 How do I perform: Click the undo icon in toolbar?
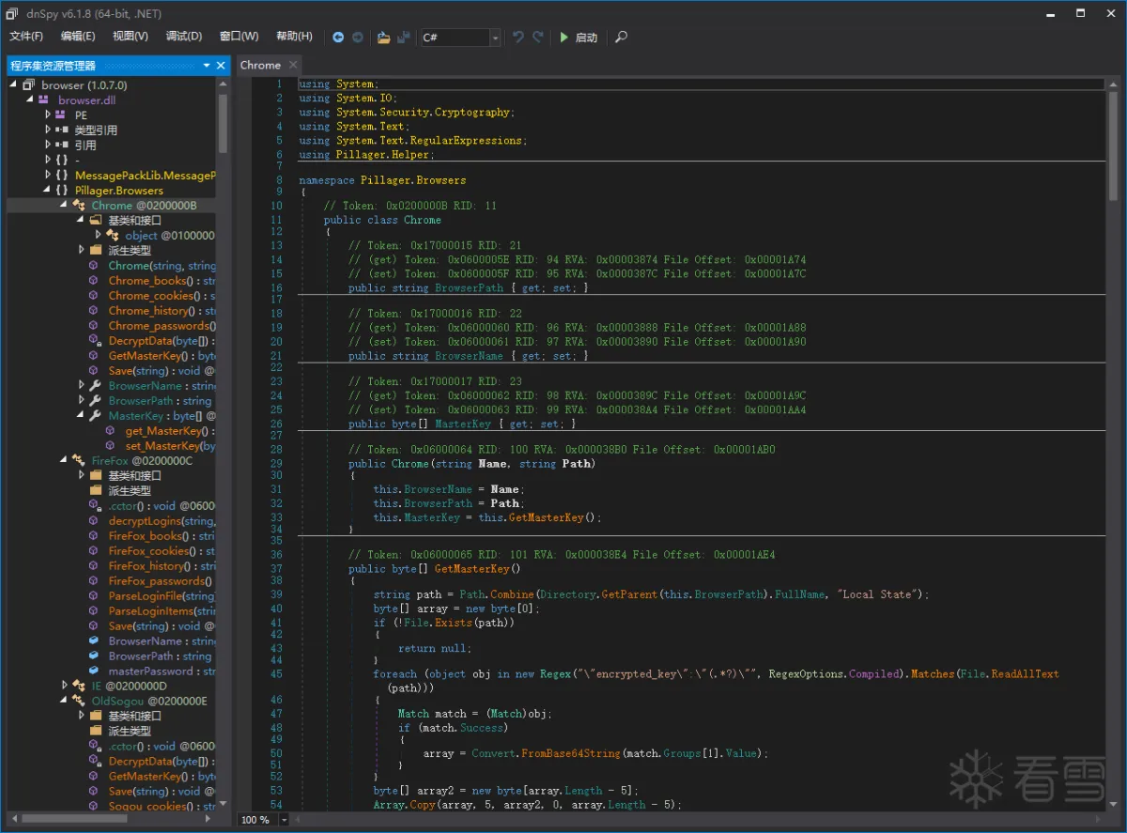click(517, 38)
